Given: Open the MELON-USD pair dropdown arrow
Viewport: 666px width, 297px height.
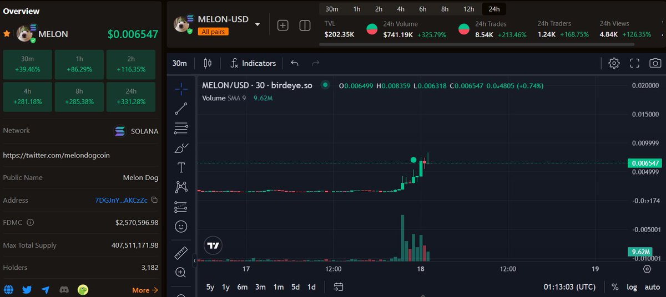Looking at the screenshot, I should [x=258, y=25].
